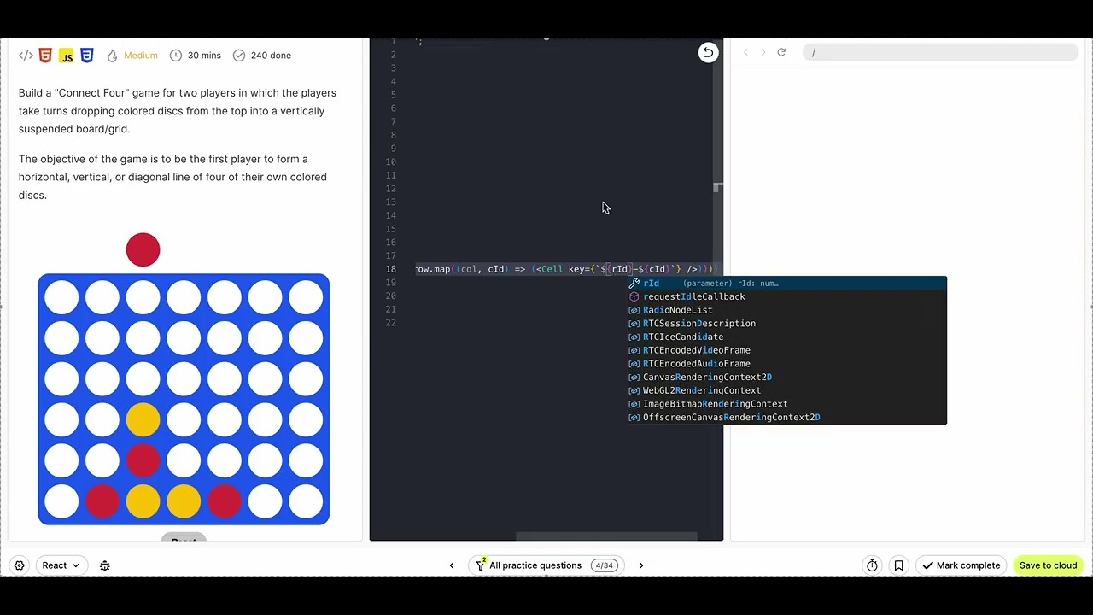Click the '240 done' text

point(271,56)
